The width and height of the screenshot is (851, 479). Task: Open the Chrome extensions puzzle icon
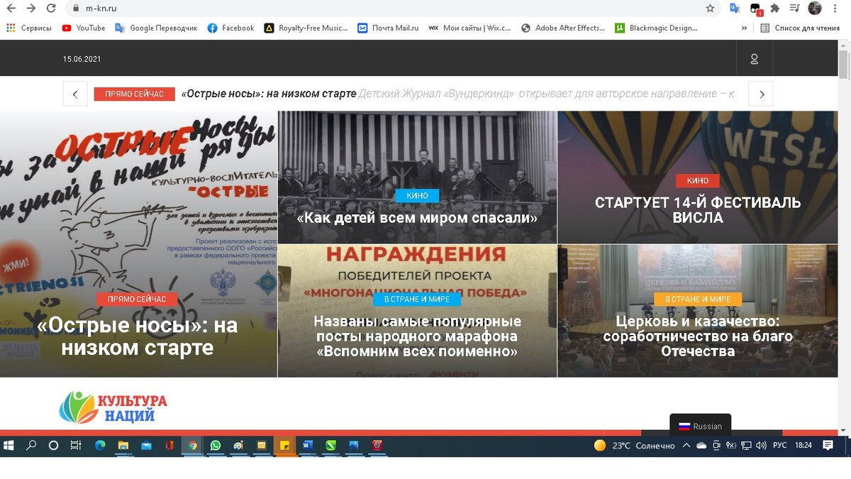[x=775, y=9]
